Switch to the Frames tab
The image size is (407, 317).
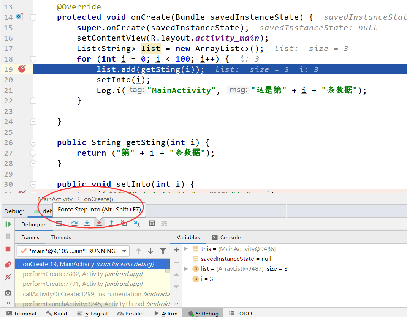(30, 237)
